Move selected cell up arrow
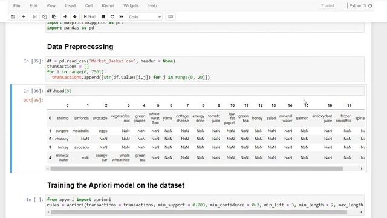 [65, 16]
